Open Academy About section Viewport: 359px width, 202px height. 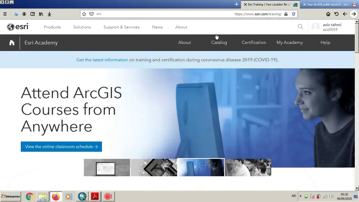click(x=185, y=43)
